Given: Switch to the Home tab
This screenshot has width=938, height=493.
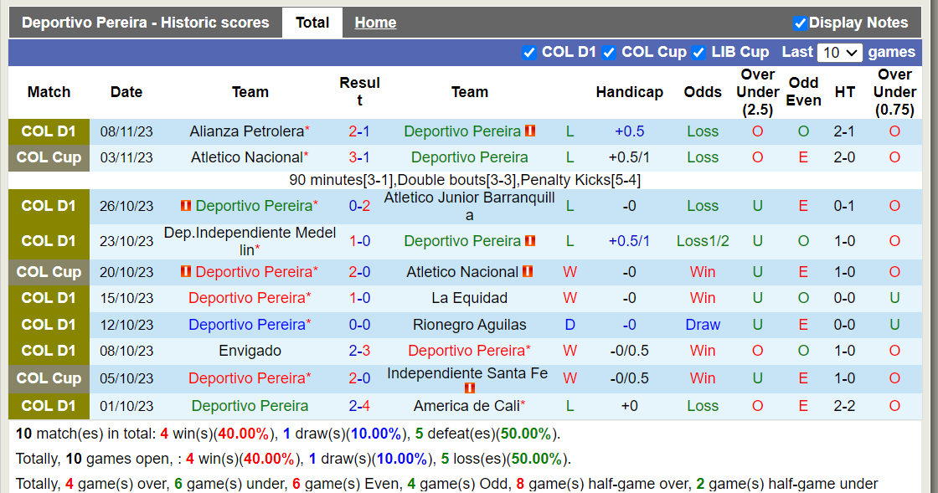Looking at the screenshot, I should pos(375,22).
